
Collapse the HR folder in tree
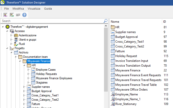[24, 65]
